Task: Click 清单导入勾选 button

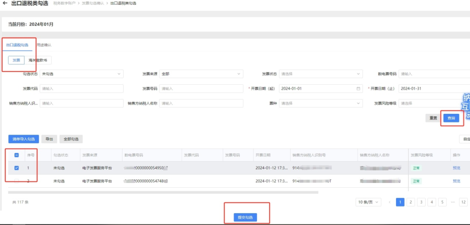Action: pos(23,139)
